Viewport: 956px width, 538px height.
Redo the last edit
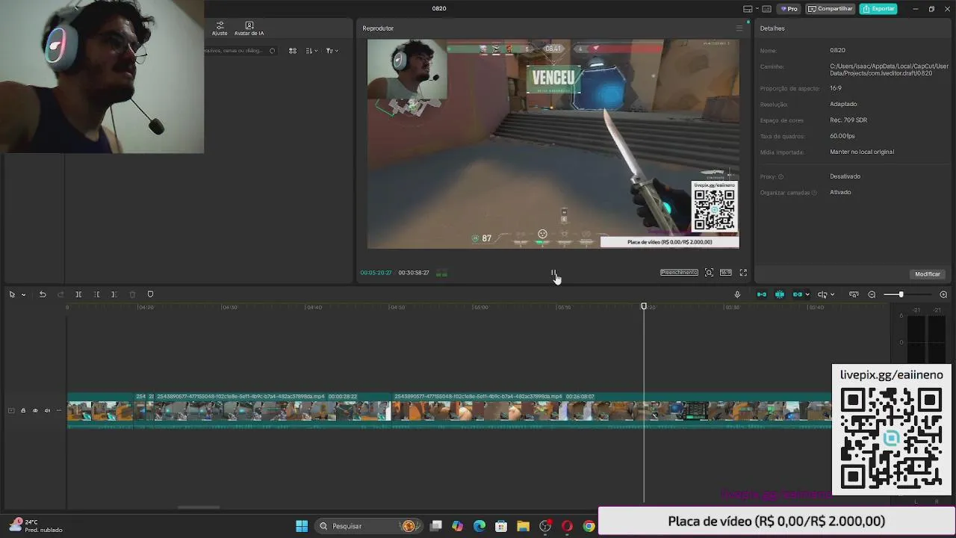pos(60,294)
